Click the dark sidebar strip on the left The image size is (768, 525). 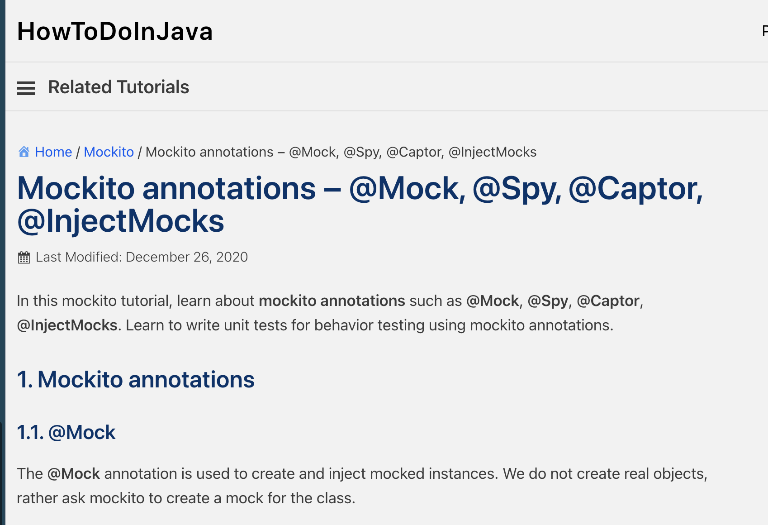tap(4, 272)
